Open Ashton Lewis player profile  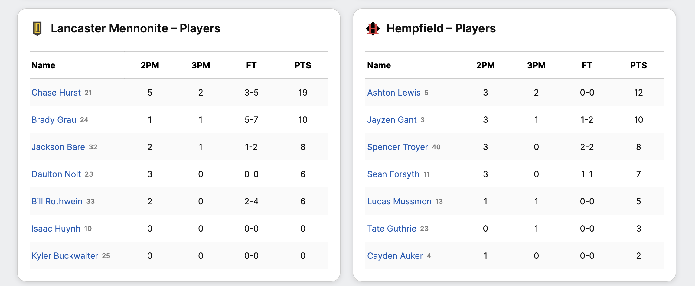tap(394, 93)
